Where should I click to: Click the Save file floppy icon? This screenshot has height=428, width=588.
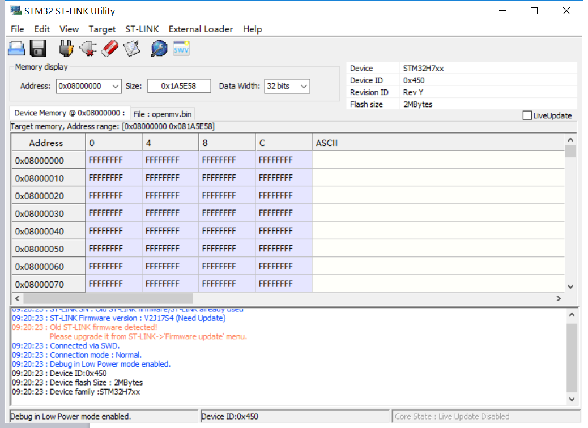pyautogui.click(x=38, y=49)
